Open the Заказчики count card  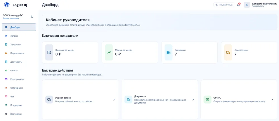(189, 52)
